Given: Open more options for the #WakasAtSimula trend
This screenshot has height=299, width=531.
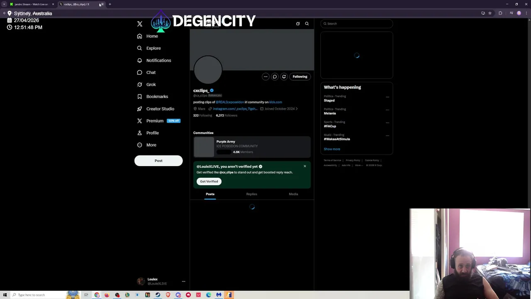Looking at the screenshot, I should click(x=387, y=136).
